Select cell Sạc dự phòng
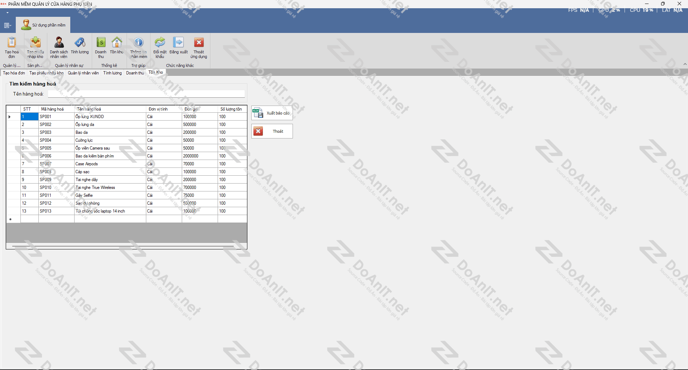The image size is (688, 370). 110,203
